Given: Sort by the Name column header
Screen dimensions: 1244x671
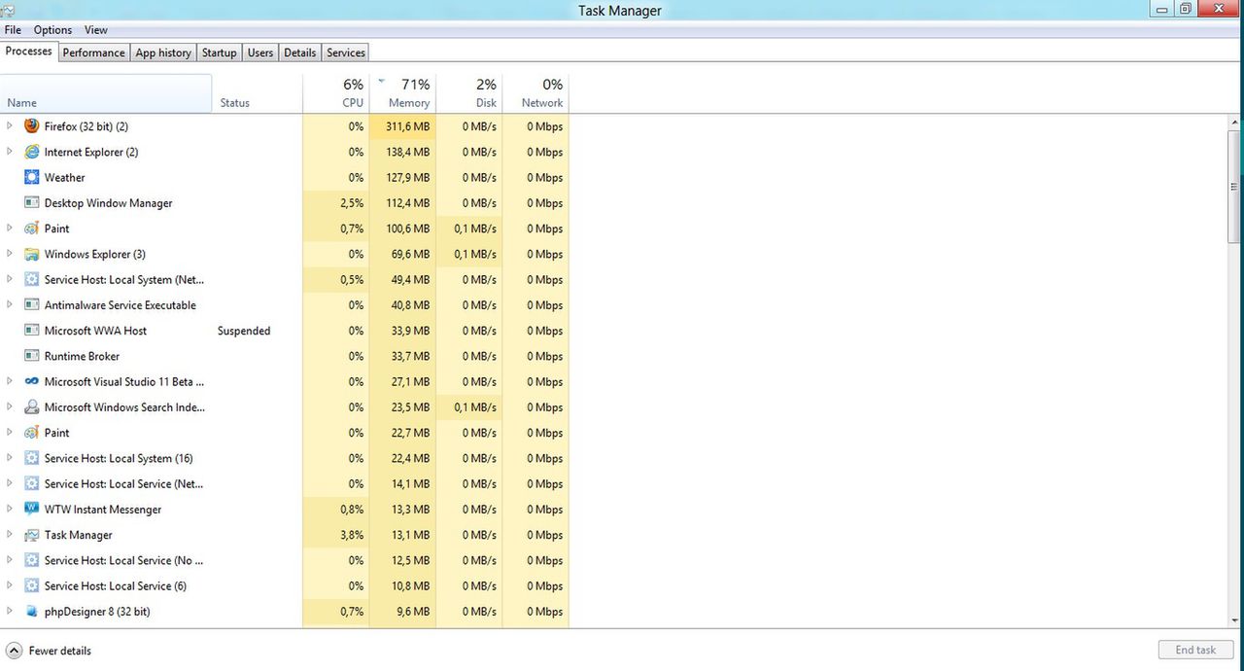Looking at the screenshot, I should click(106, 93).
